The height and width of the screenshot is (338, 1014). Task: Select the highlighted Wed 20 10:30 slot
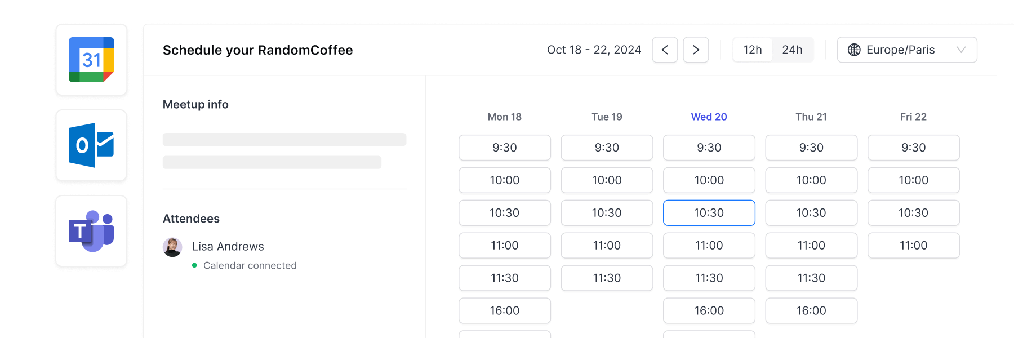tap(709, 213)
